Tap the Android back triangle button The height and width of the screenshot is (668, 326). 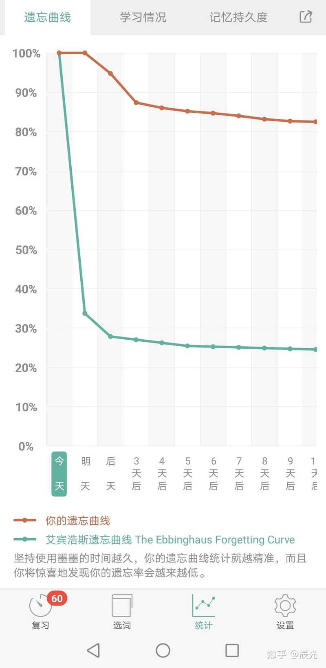[x=93, y=650]
